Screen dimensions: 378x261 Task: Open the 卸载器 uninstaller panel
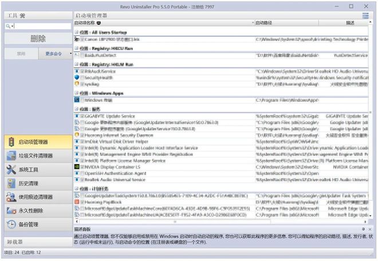pos(38,242)
